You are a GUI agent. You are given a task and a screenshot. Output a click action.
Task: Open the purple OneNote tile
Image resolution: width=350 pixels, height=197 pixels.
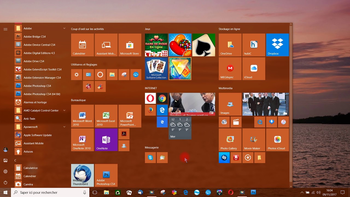pos(106,140)
